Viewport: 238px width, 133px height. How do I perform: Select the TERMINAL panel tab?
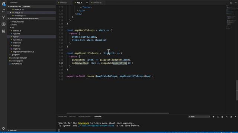tap(98, 117)
